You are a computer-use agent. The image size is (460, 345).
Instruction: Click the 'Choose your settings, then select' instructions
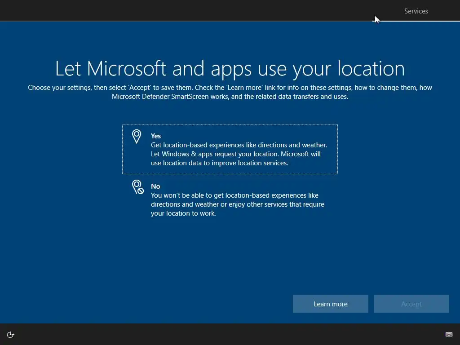click(x=230, y=92)
